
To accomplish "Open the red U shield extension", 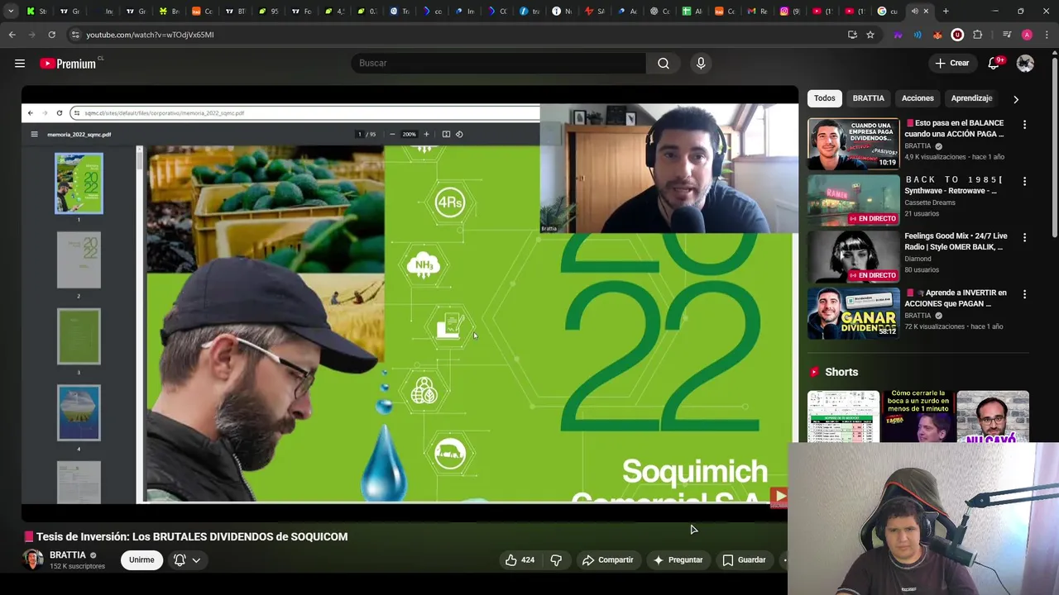I will [x=957, y=35].
